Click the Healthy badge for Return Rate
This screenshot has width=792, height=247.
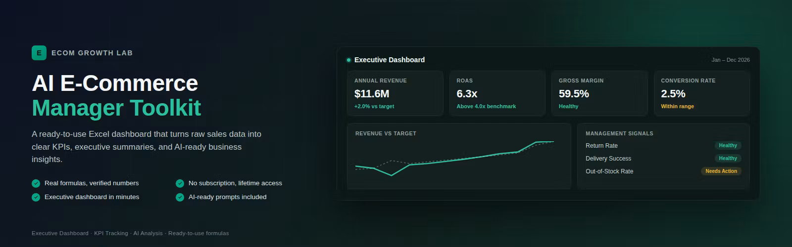[x=728, y=146]
